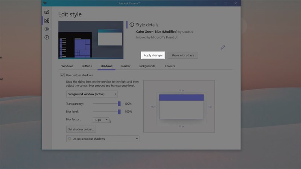Click the shadow preview window's purple title bar
The height and width of the screenshot is (169, 301).
click(x=181, y=98)
